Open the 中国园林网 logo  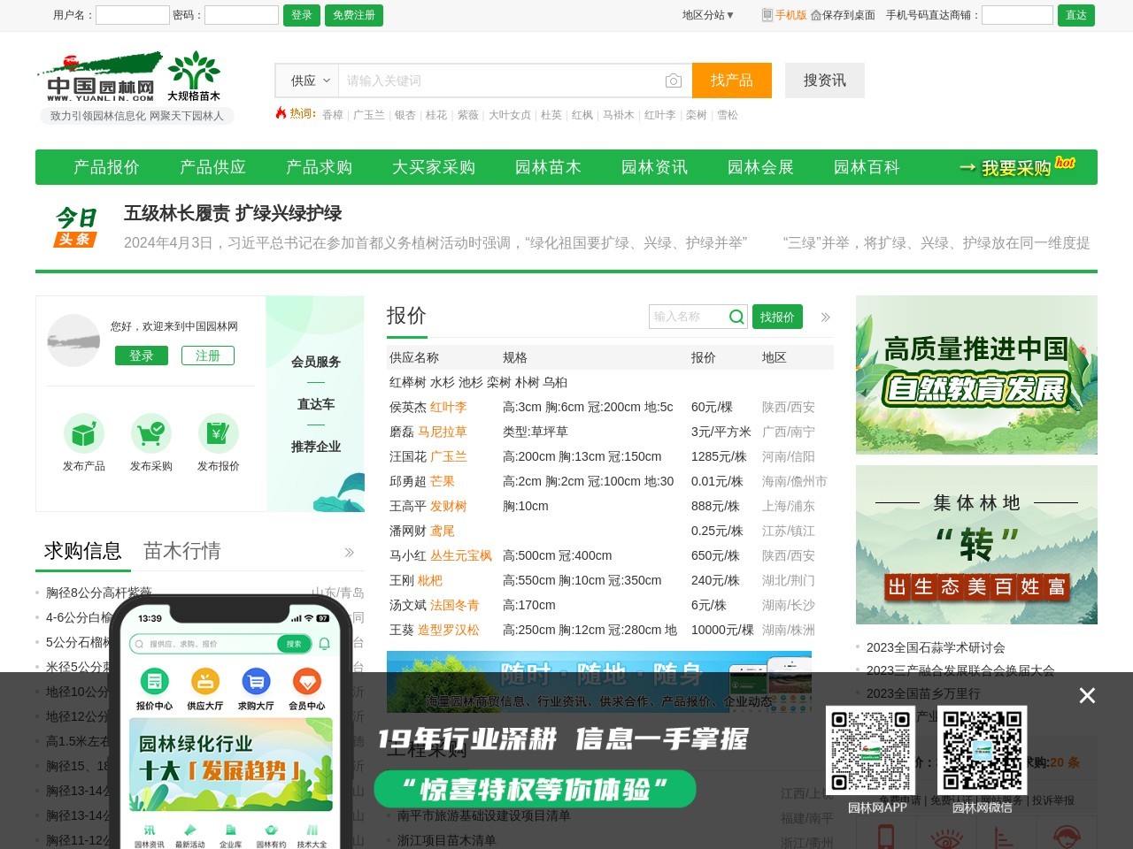click(x=99, y=78)
